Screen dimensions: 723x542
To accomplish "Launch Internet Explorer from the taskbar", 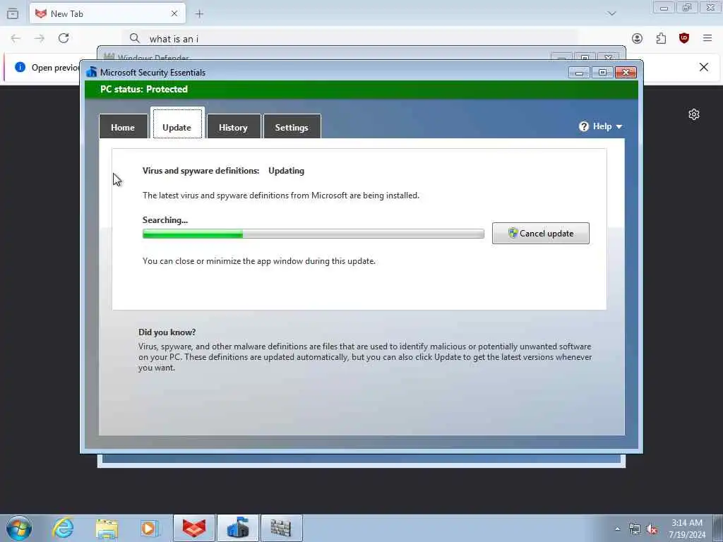I will pyautogui.click(x=63, y=528).
